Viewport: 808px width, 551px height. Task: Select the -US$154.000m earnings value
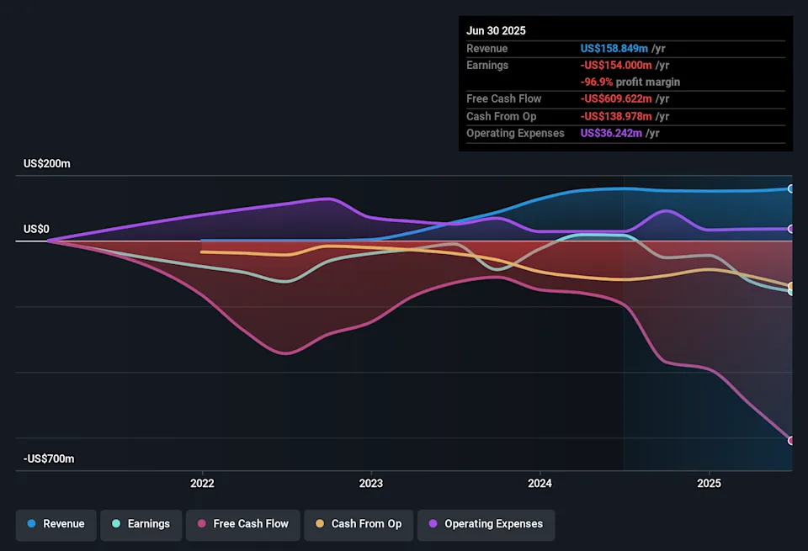tap(615, 66)
